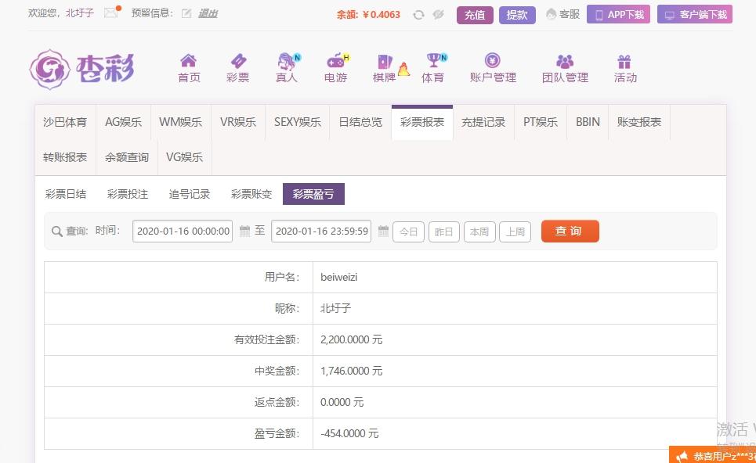Open 彩票日结 sub-tab
The image size is (756, 463).
tap(66, 194)
